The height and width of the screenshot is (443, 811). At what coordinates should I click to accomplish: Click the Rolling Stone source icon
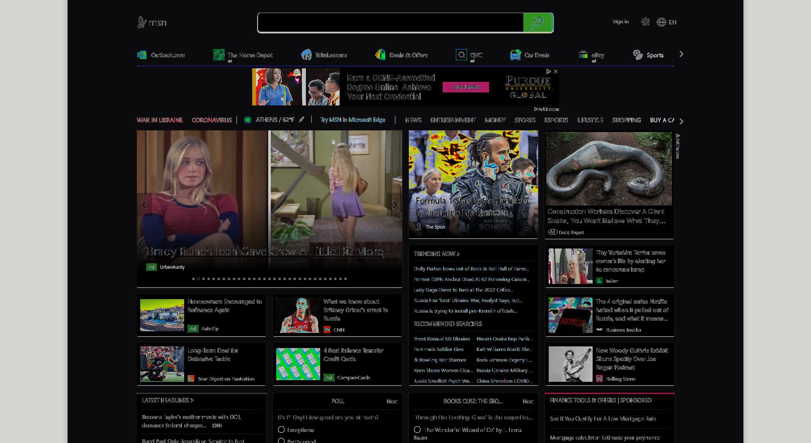tap(599, 379)
